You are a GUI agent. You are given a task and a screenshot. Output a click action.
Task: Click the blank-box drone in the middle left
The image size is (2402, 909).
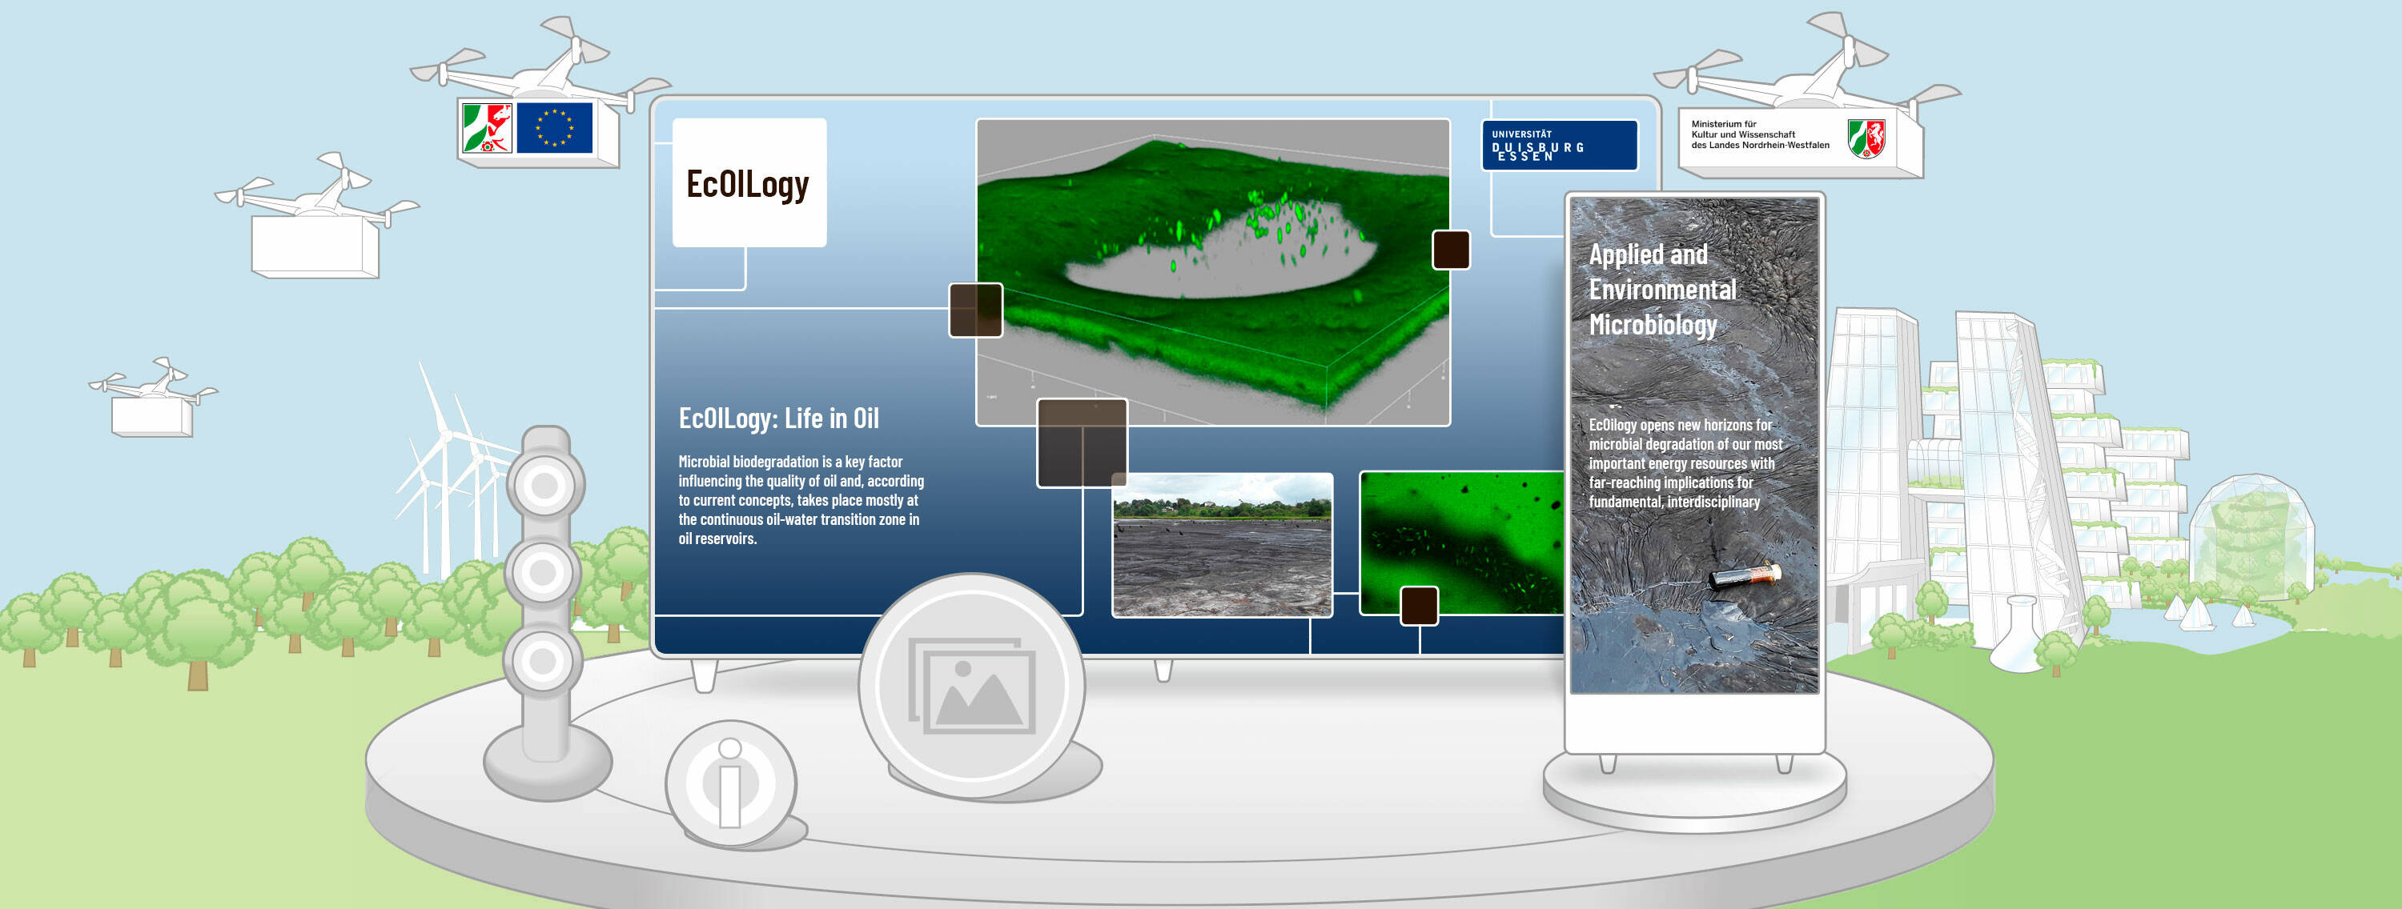pos(317,216)
